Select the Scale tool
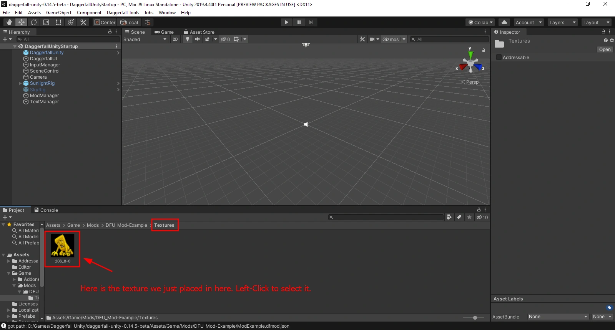 (46, 22)
